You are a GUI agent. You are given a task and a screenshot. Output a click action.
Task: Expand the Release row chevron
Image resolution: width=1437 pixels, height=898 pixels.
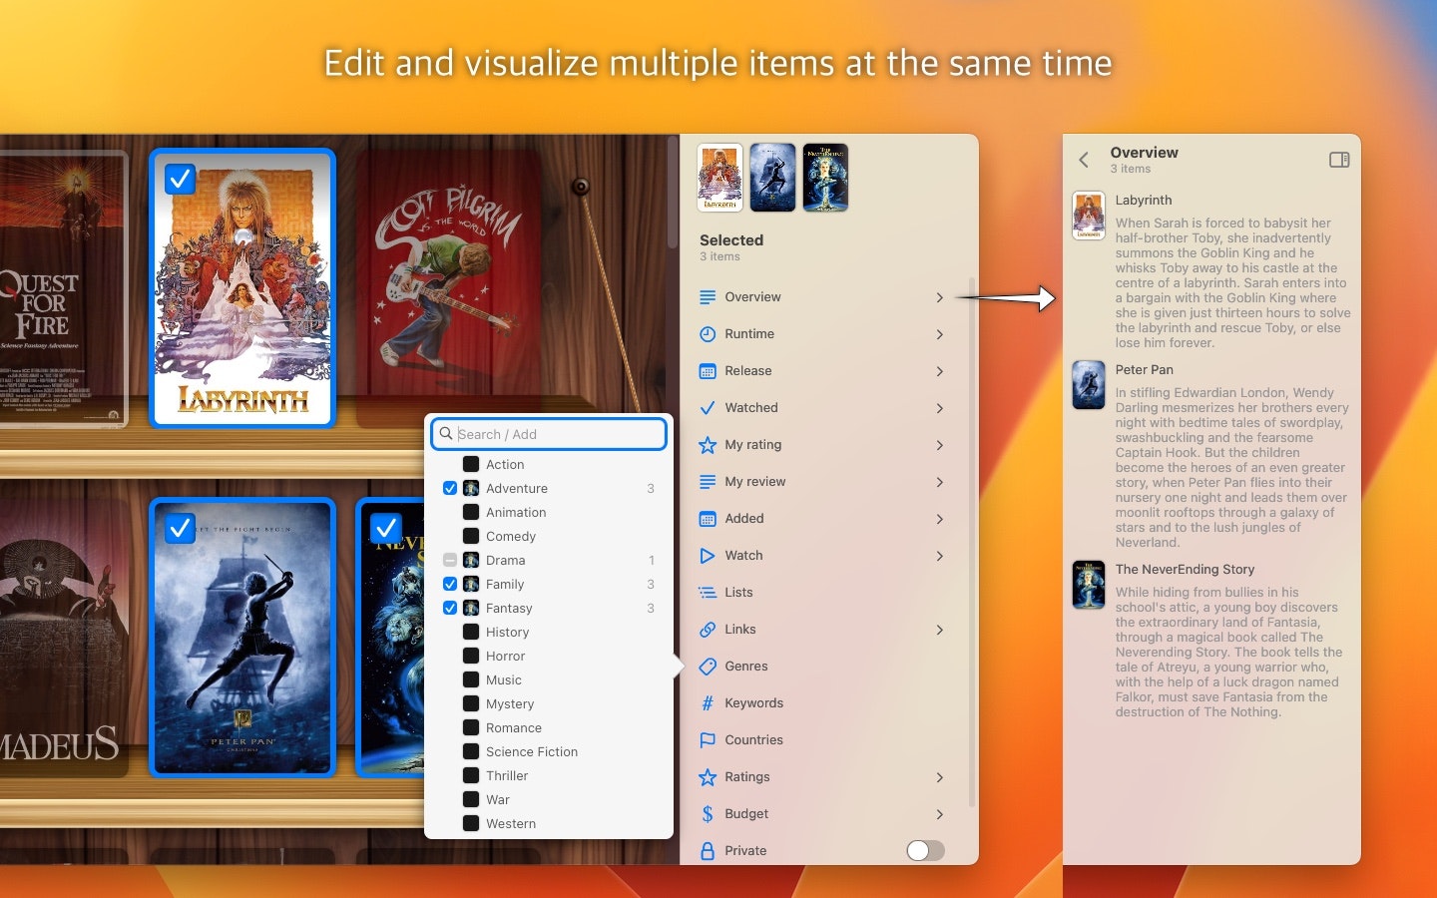point(939,371)
